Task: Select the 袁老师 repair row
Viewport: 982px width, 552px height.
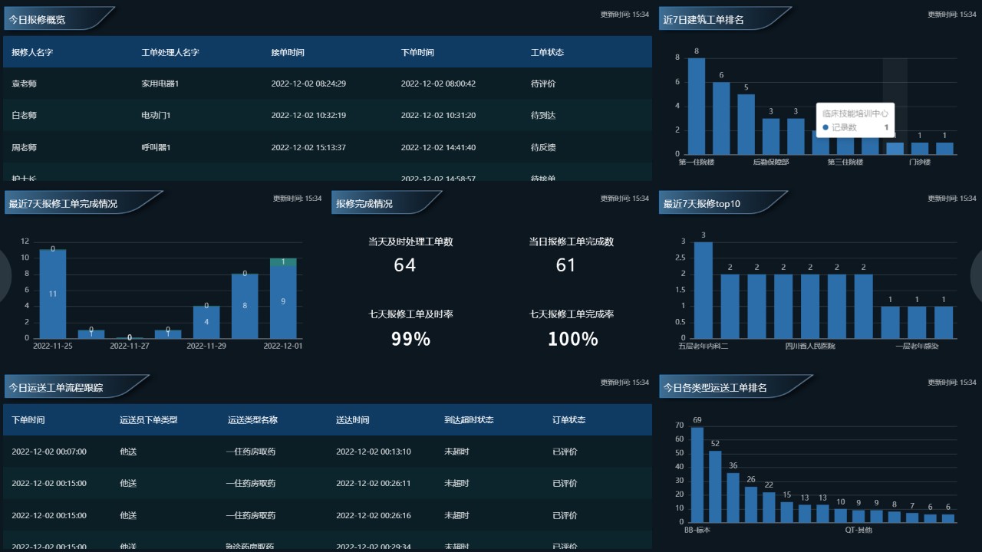Action: [25, 84]
